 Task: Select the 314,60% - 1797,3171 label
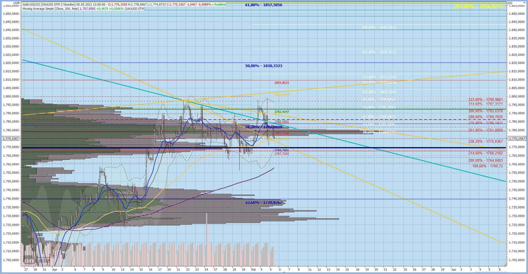click(485, 104)
